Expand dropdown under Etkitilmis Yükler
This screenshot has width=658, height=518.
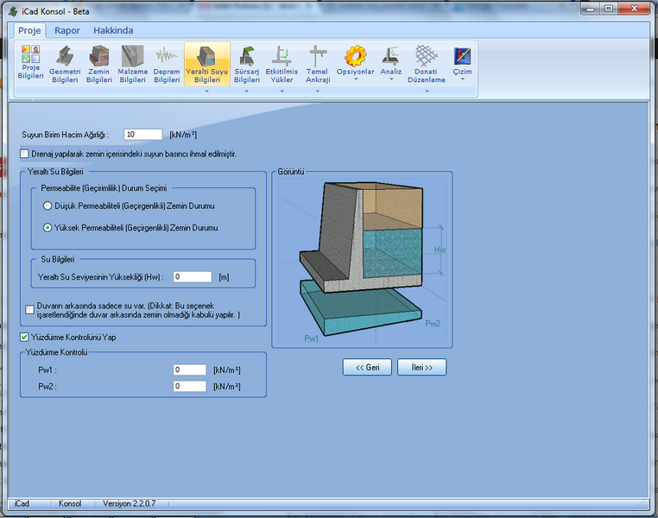(282, 91)
